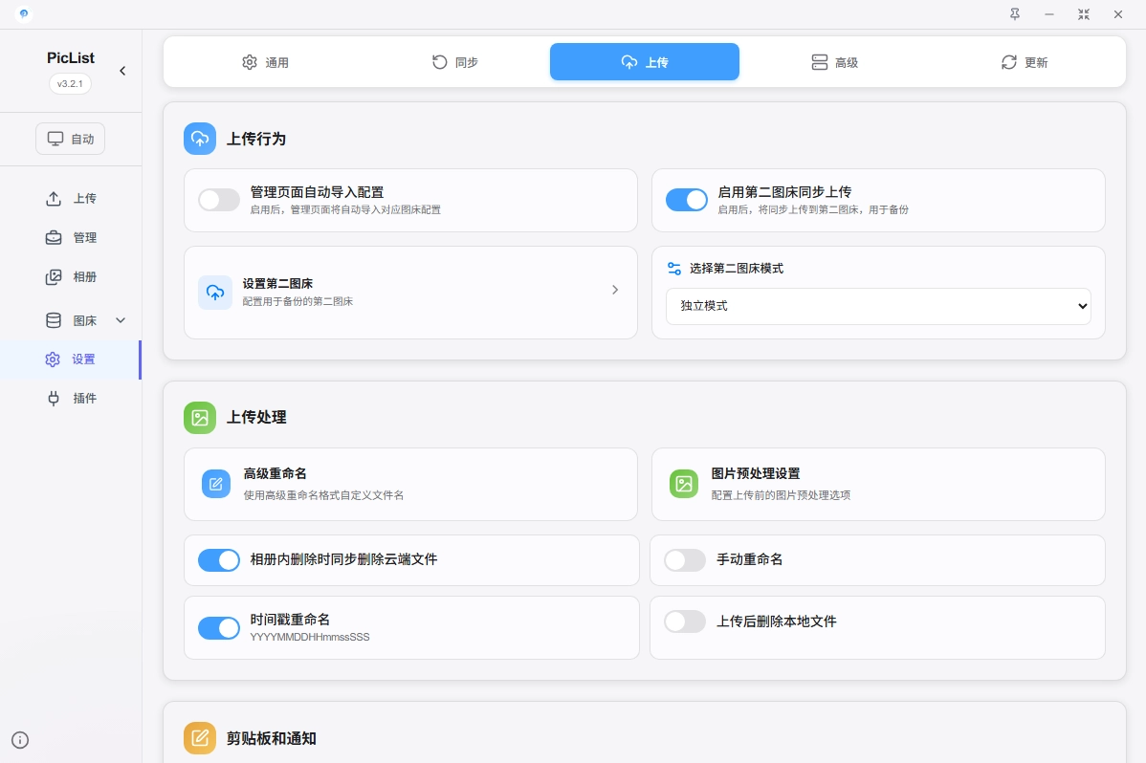Image resolution: width=1146 pixels, height=763 pixels.
Task: Collapse the sidebar with the left chevron
Action: (122, 71)
